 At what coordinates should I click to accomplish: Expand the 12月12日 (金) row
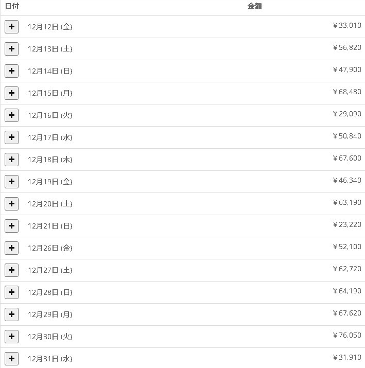11,27
